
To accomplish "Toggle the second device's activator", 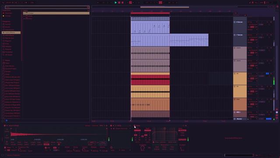I will tap(111, 126).
